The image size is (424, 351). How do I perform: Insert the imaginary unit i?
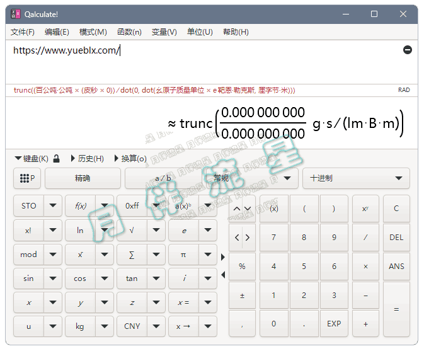pos(183,279)
